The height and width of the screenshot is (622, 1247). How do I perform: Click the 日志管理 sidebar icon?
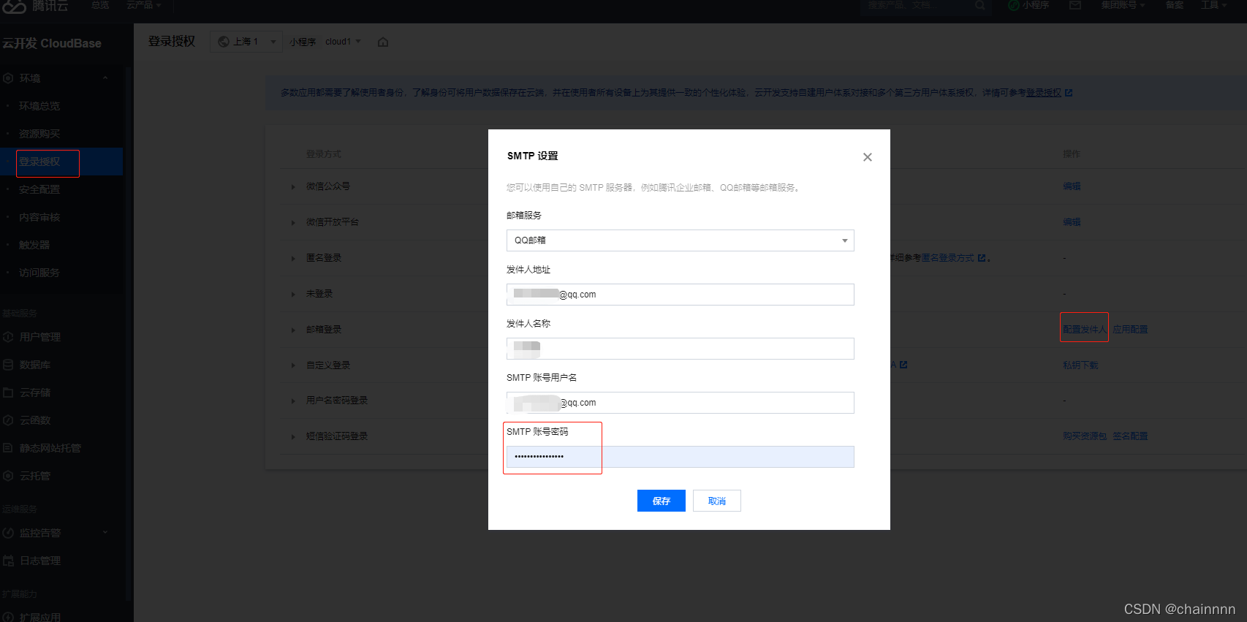pos(9,561)
